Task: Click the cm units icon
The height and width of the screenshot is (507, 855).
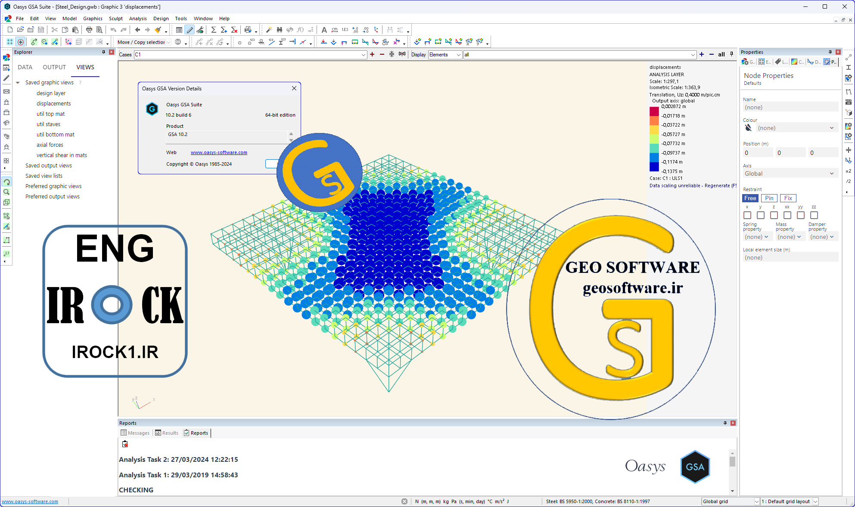Action: pyautogui.click(x=334, y=30)
